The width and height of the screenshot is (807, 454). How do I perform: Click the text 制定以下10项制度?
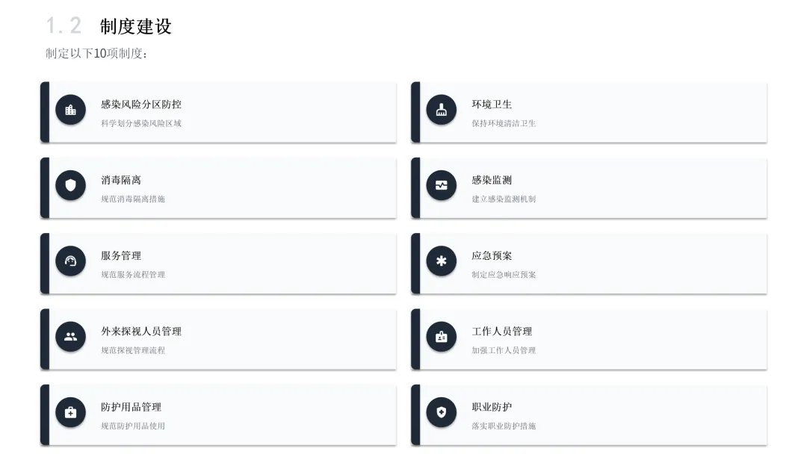pos(94,54)
